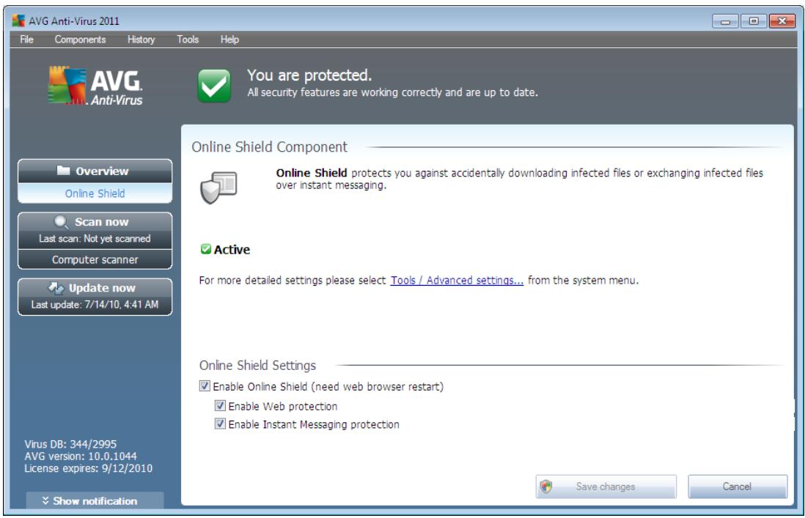Open the File menu
Screen dimensions: 805x518
click(x=26, y=40)
